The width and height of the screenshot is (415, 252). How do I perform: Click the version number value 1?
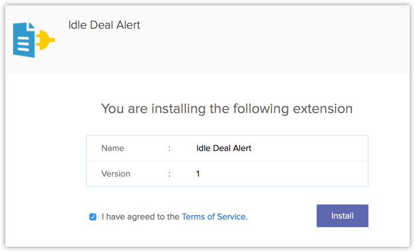198,174
